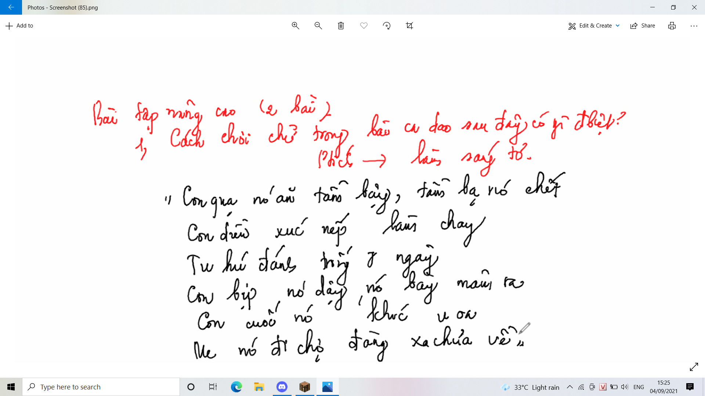Viewport: 705px width, 396px height.
Task: Minimize the Photos window
Action: pyautogui.click(x=652, y=7)
